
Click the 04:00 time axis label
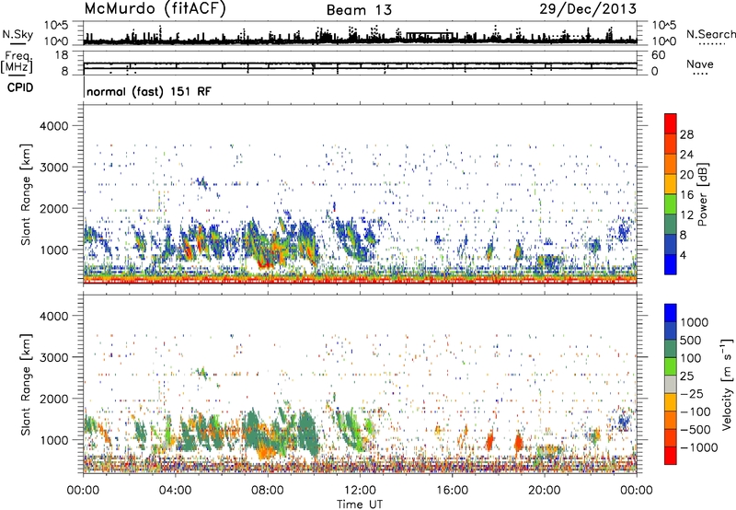(x=176, y=491)
